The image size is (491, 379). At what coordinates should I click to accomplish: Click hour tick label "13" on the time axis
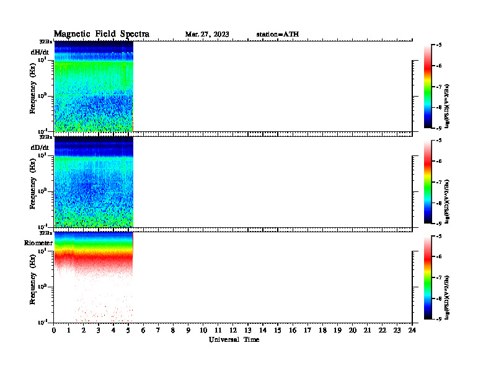tap(248, 330)
